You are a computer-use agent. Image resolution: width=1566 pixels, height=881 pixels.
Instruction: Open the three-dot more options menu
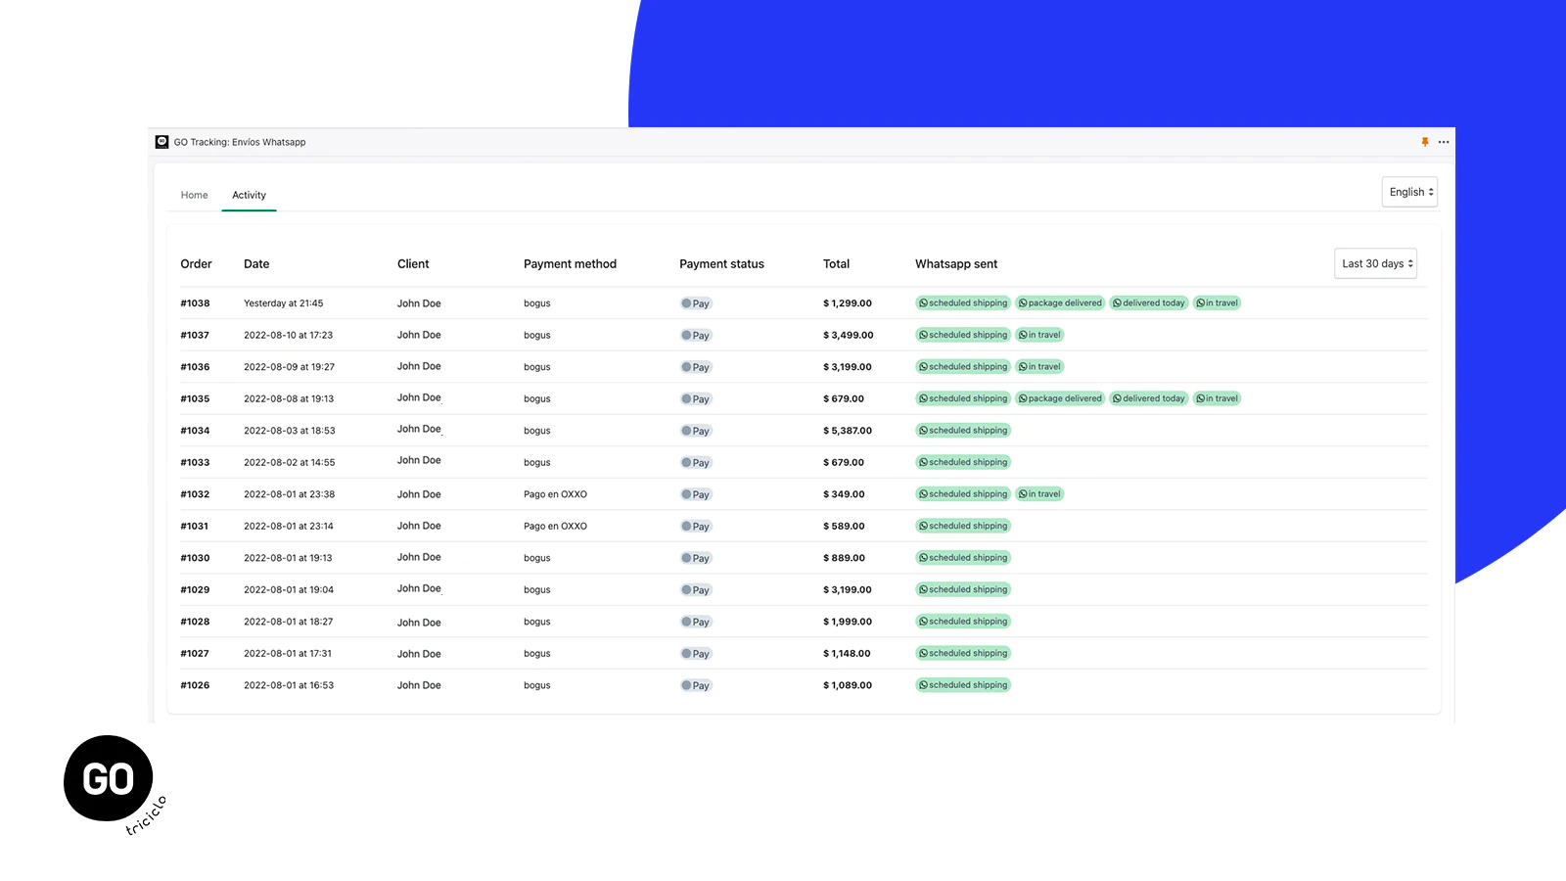coord(1444,142)
